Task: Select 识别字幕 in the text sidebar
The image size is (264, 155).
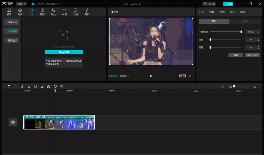Action: coord(12,31)
